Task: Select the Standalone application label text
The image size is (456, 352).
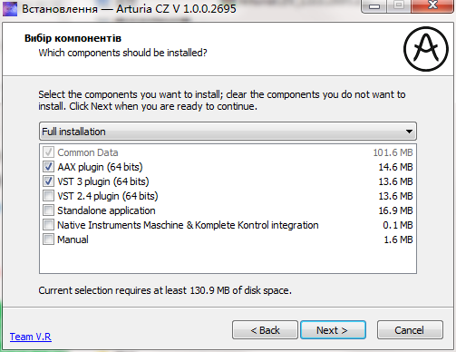Action: (x=106, y=210)
